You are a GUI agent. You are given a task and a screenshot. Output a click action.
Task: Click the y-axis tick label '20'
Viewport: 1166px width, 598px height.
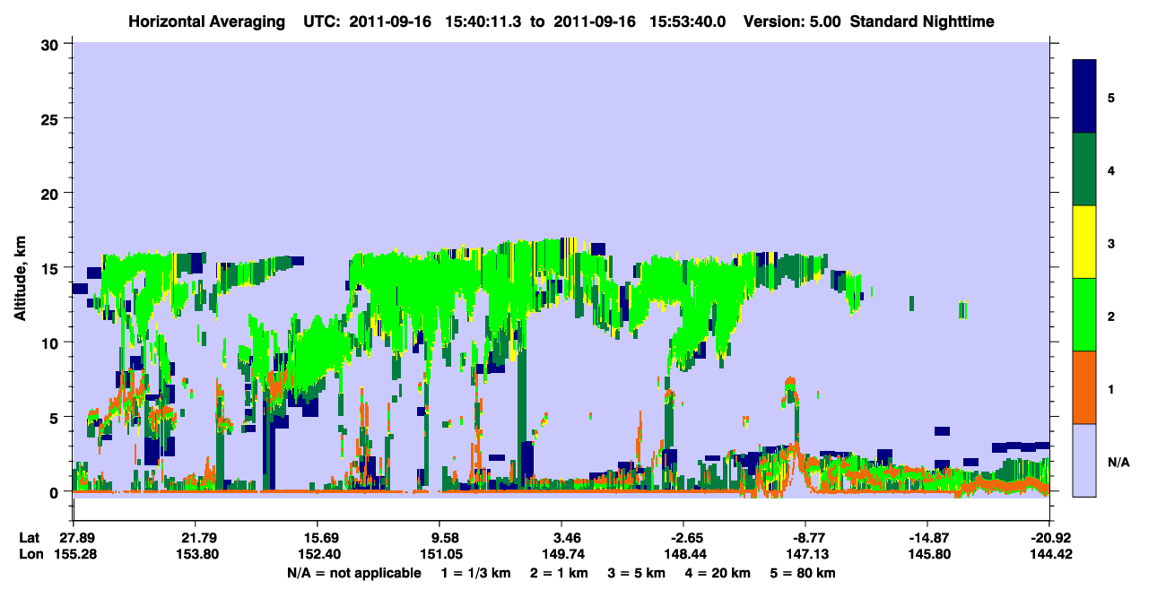coord(52,194)
